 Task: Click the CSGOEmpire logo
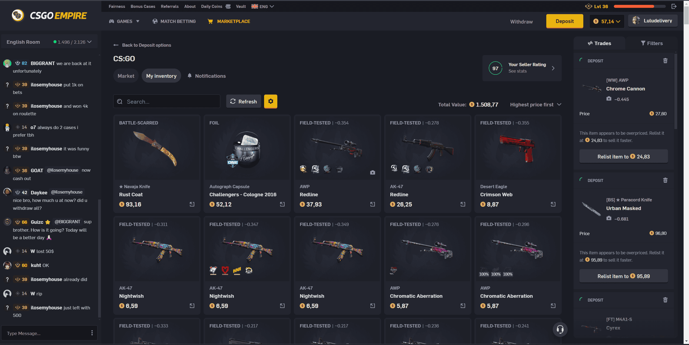[49, 16]
